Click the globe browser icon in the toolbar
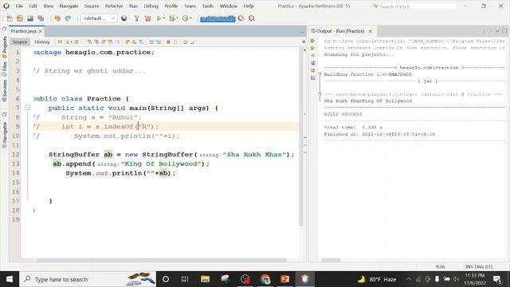Image resolution: width=510 pixels, height=287 pixels. point(124,18)
